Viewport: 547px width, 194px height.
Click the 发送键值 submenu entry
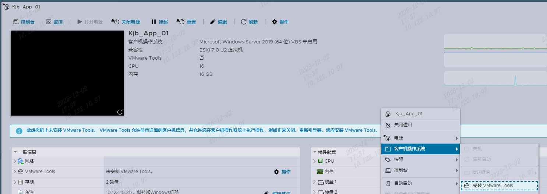point(500,172)
